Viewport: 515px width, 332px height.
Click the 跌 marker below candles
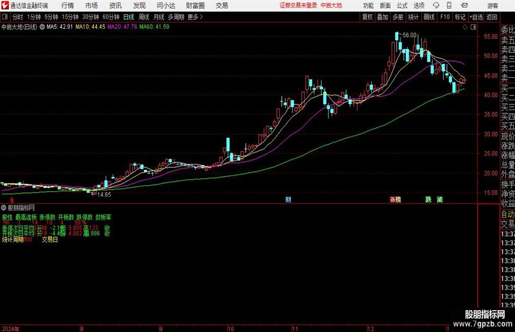[428, 199]
